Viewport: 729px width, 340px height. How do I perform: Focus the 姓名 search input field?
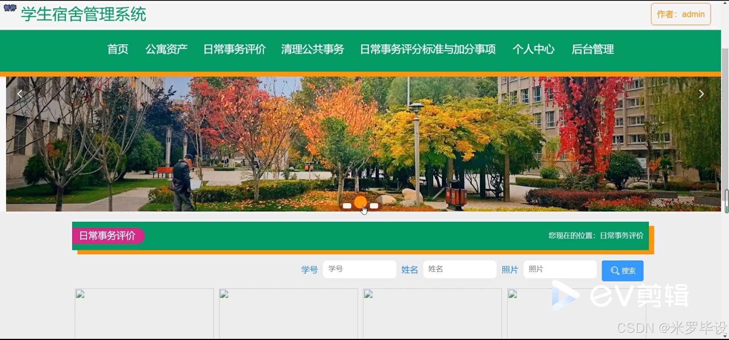tap(460, 269)
